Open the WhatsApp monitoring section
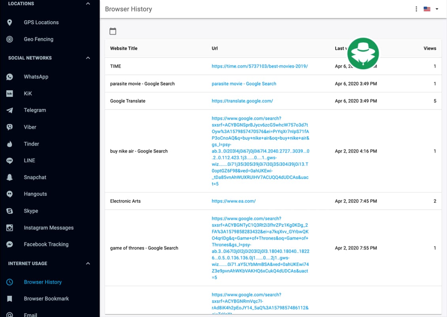Image resolution: width=447 pixels, height=317 pixels. [x=9, y=77]
